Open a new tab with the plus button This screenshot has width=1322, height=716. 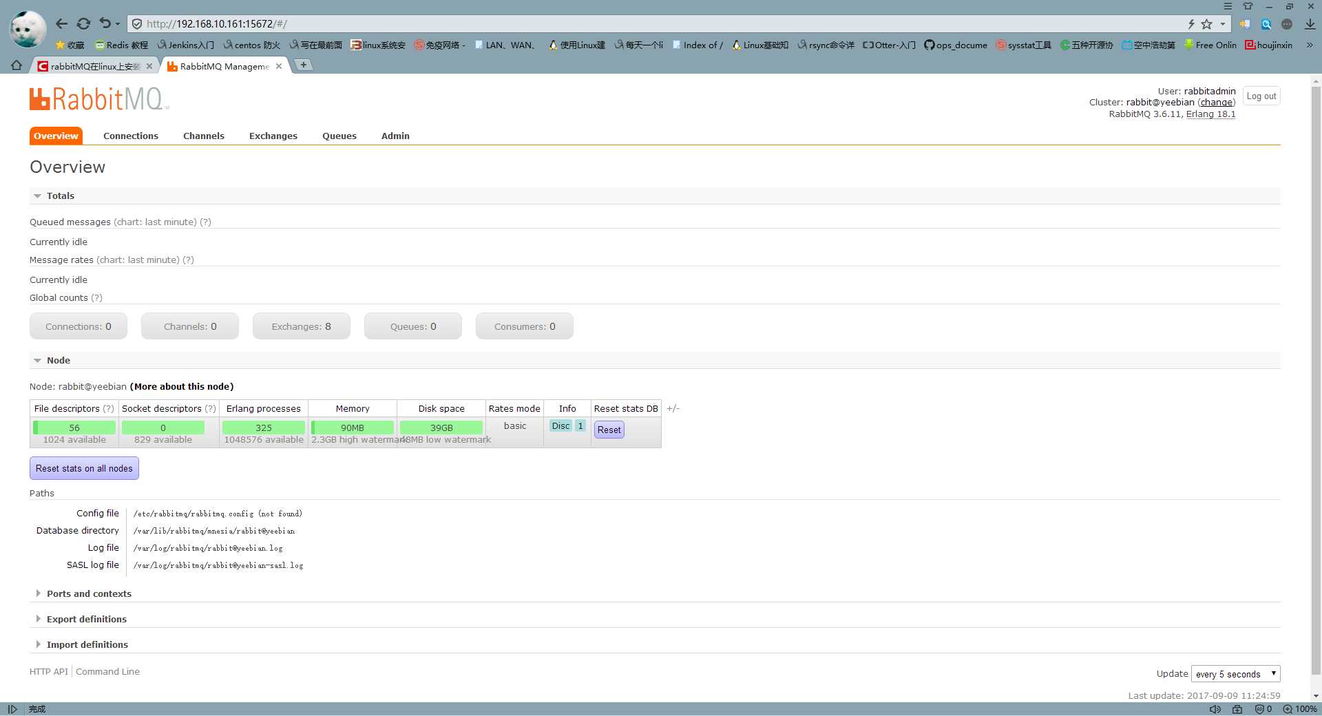click(x=303, y=65)
